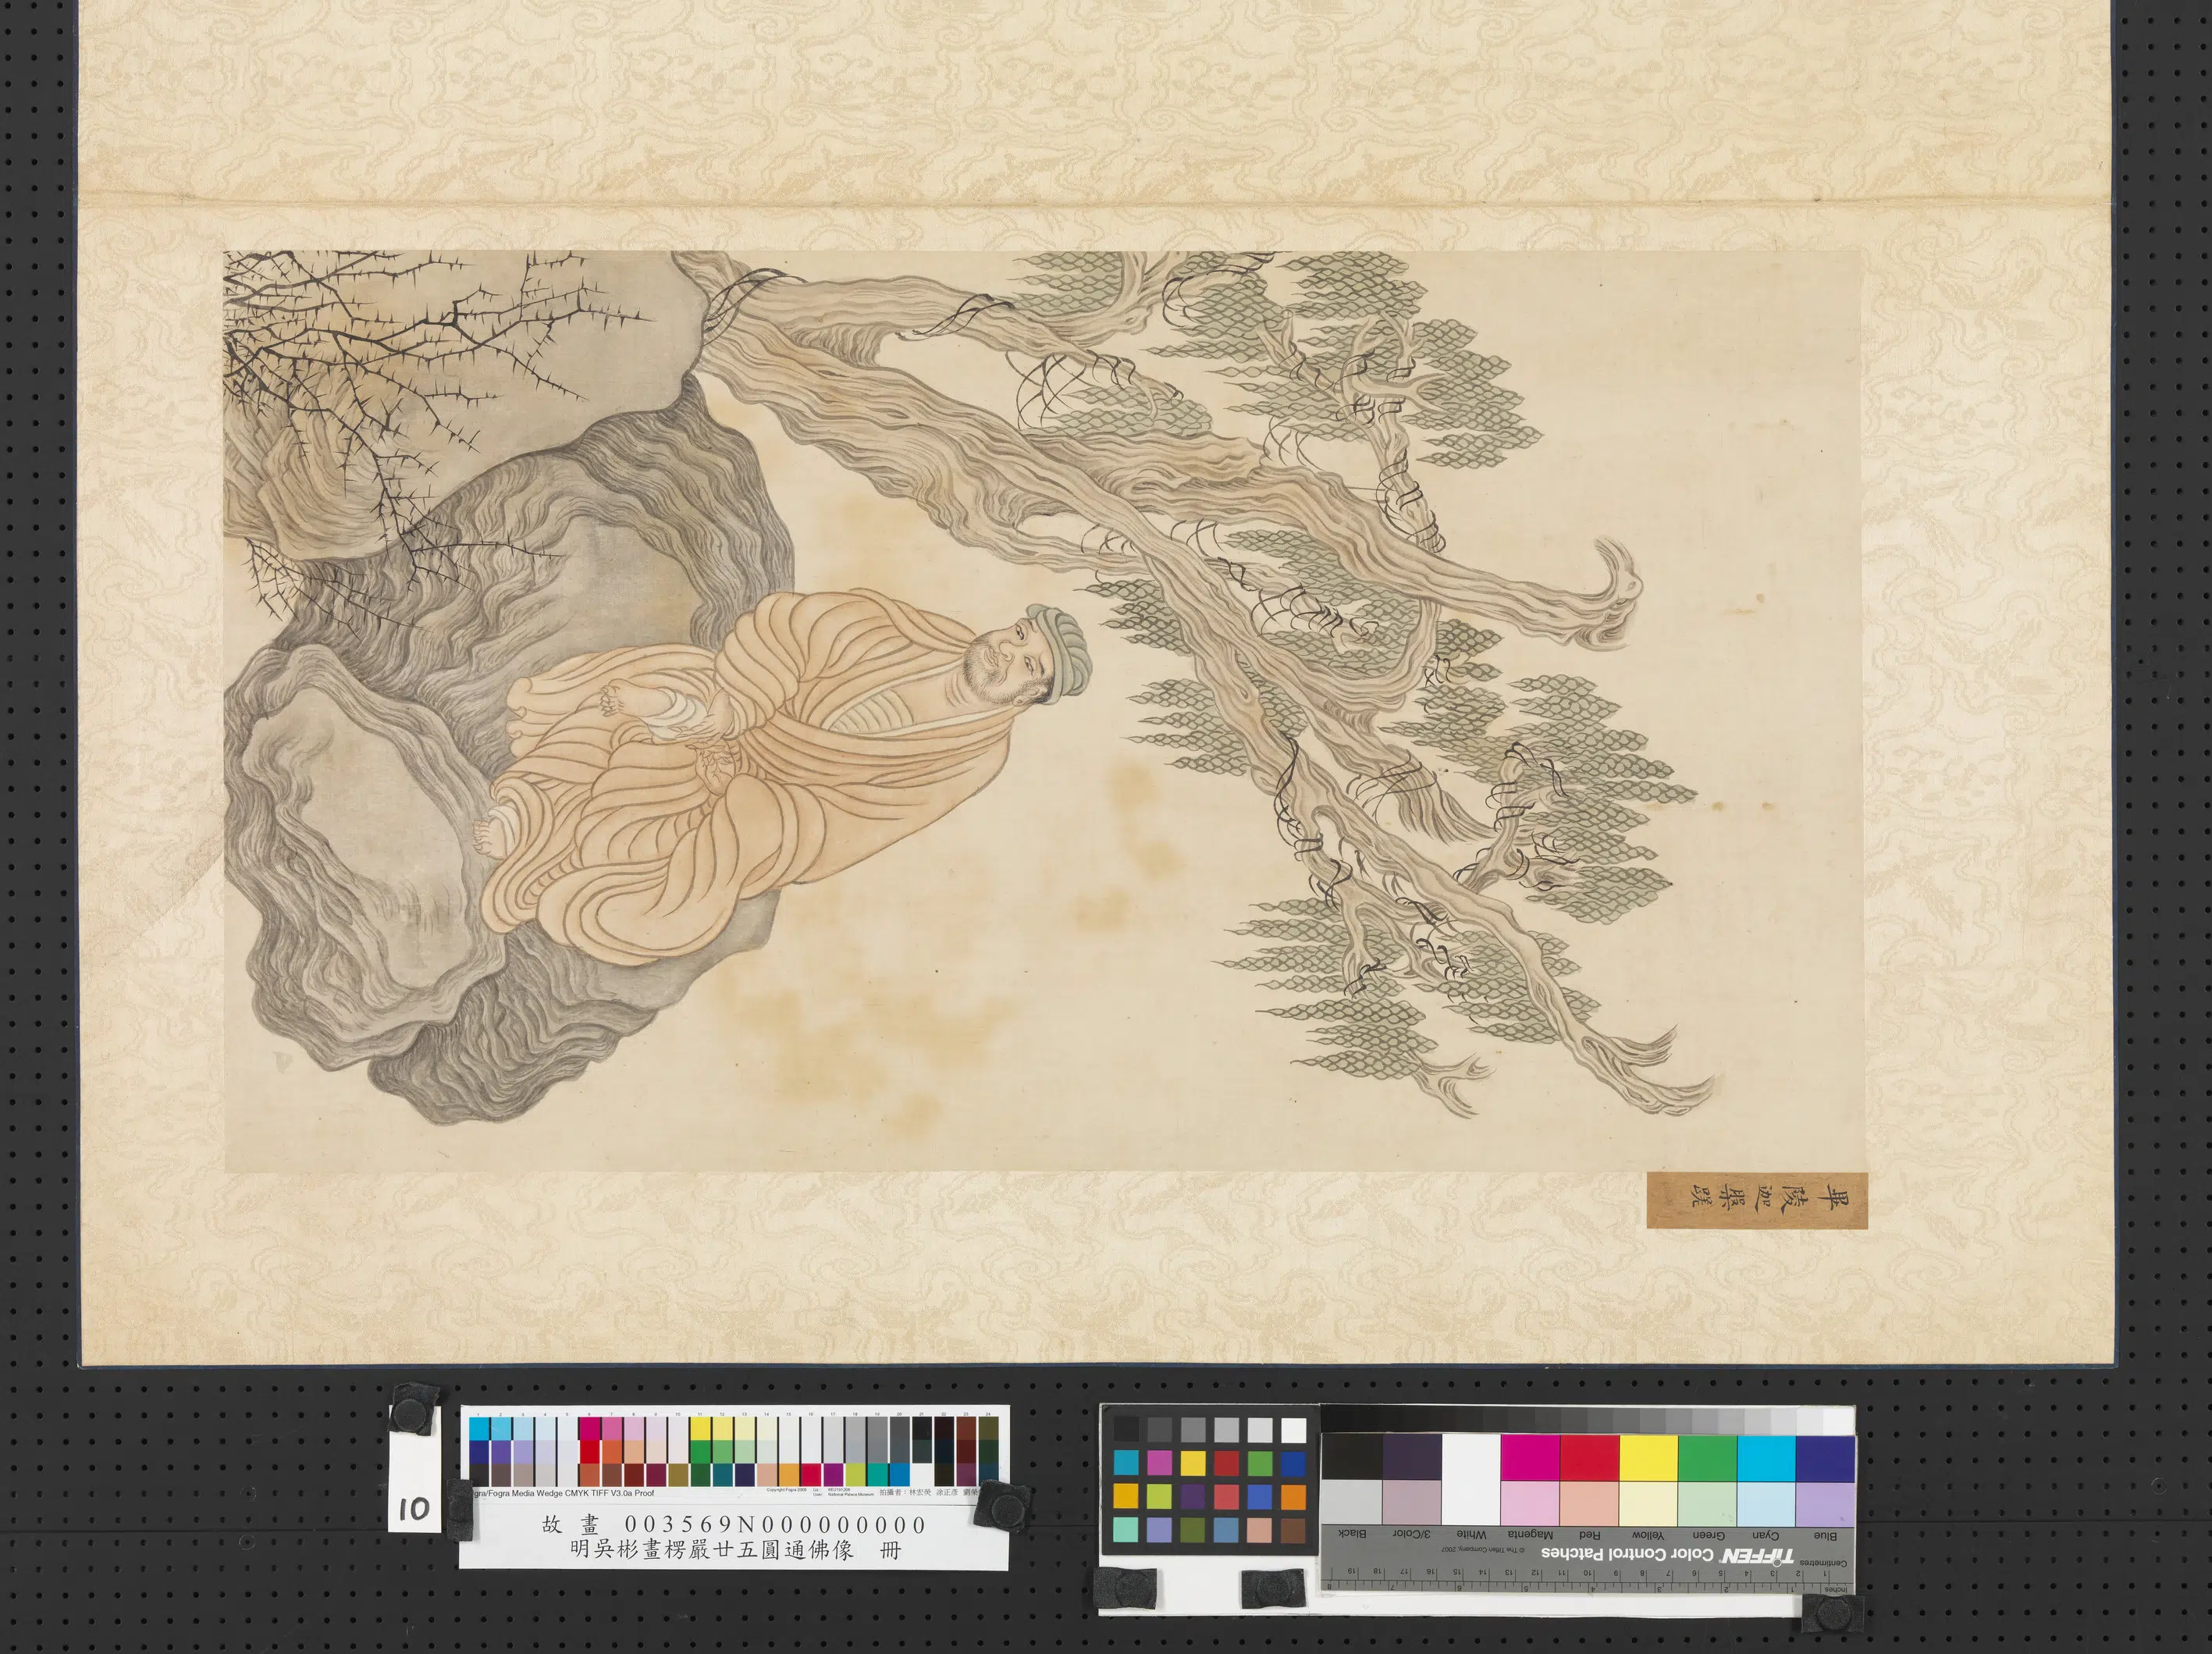Viewport: 2212px width, 1654px height.
Task: Pick the orange patch at the checker's right edge
Action: 1293,1497
